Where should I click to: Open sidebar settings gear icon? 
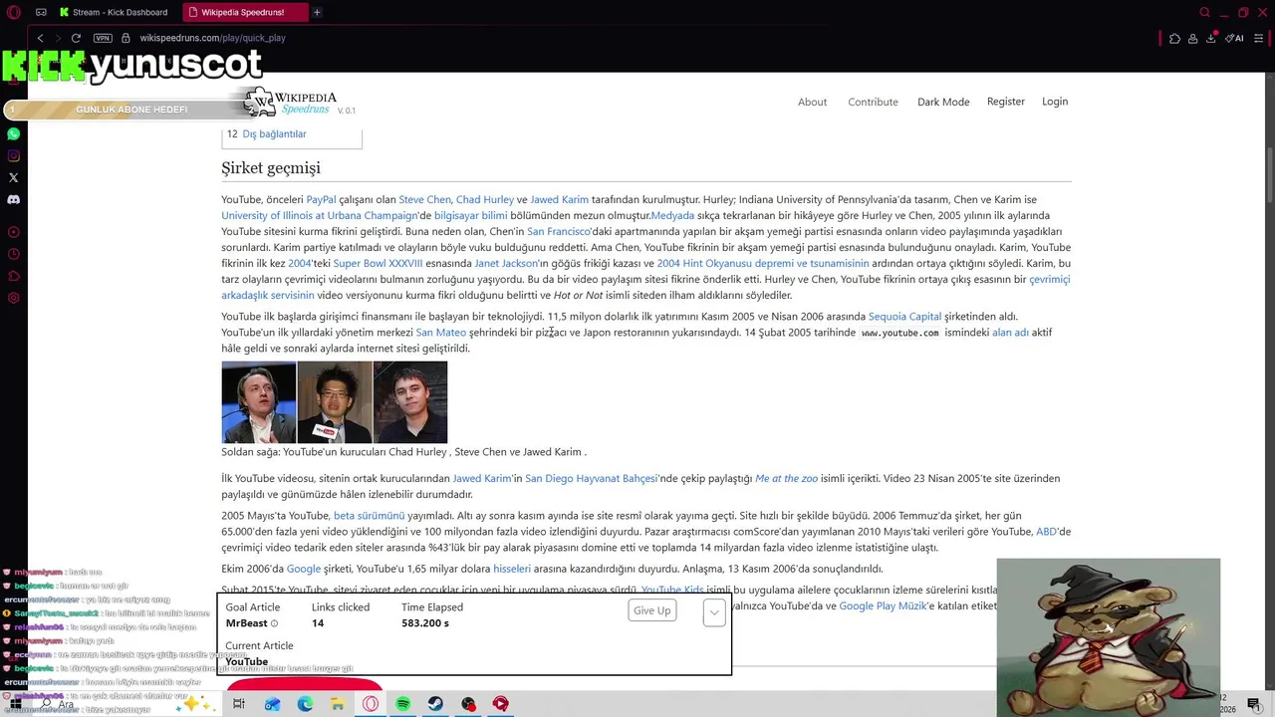(13, 298)
